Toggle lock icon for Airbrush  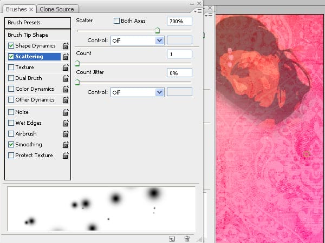pyautogui.click(x=66, y=134)
